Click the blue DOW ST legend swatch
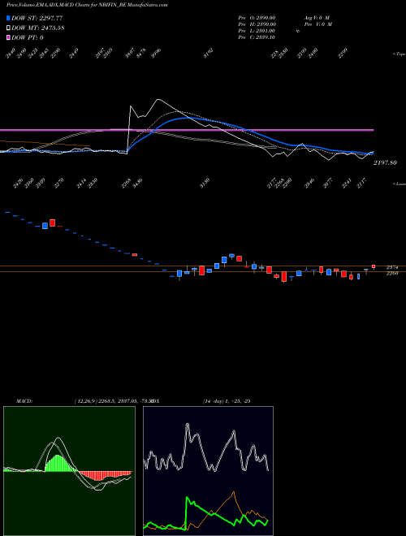The width and height of the screenshot is (406, 536). click(8, 18)
